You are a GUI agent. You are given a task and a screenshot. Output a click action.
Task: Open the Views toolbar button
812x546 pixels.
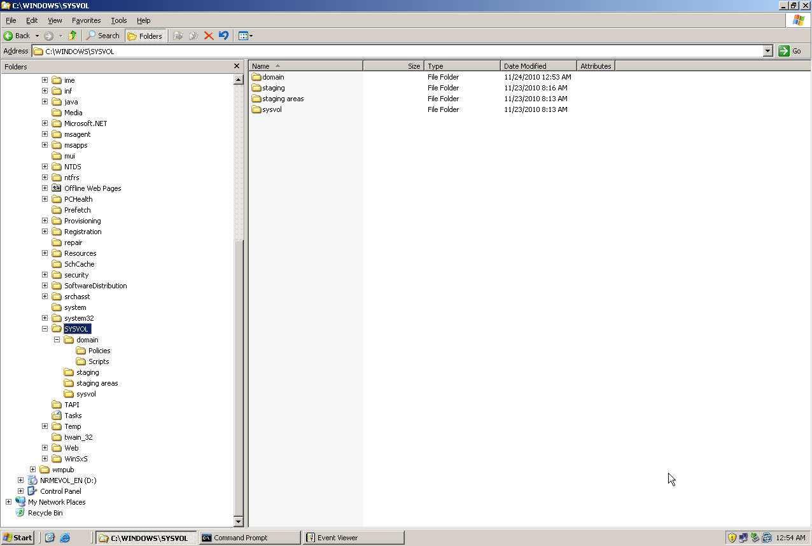246,36
